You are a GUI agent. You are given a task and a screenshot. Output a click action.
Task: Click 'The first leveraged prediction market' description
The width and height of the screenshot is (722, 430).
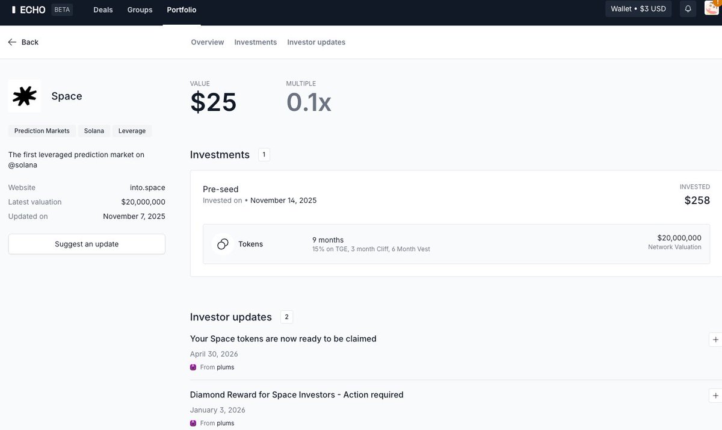(76, 160)
